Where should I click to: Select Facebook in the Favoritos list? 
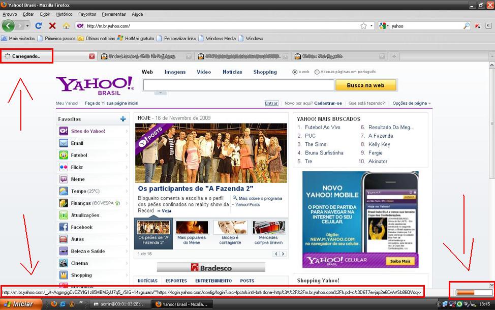coord(64,227)
